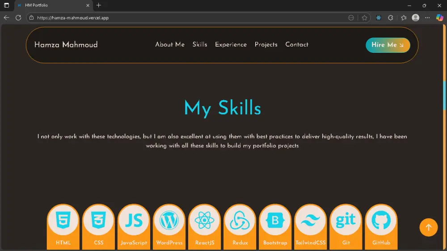Select the JavaScript JS skill icon
Screen dimensions: 447x251
[x=134, y=221]
